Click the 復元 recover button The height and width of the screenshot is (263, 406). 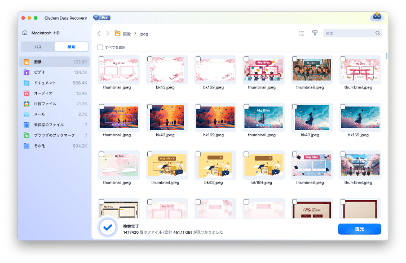(x=359, y=229)
